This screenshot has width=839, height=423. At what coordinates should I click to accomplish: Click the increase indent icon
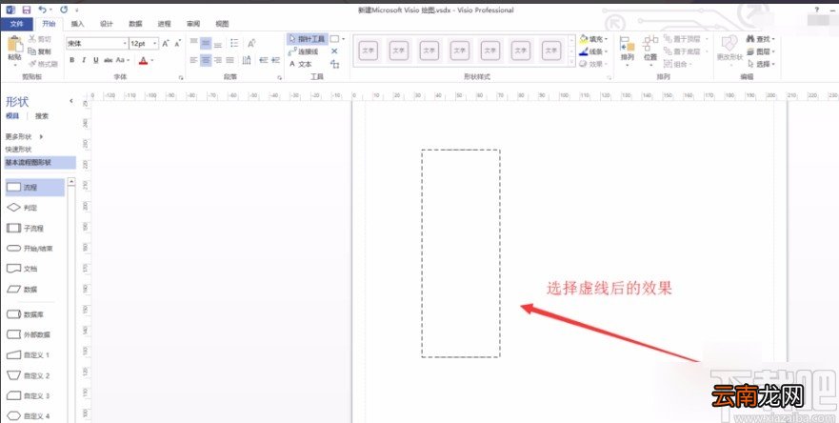pyautogui.click(x=276, y=60)
